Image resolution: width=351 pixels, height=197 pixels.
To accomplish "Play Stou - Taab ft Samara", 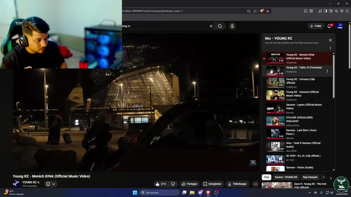I will tap(298, 147).
